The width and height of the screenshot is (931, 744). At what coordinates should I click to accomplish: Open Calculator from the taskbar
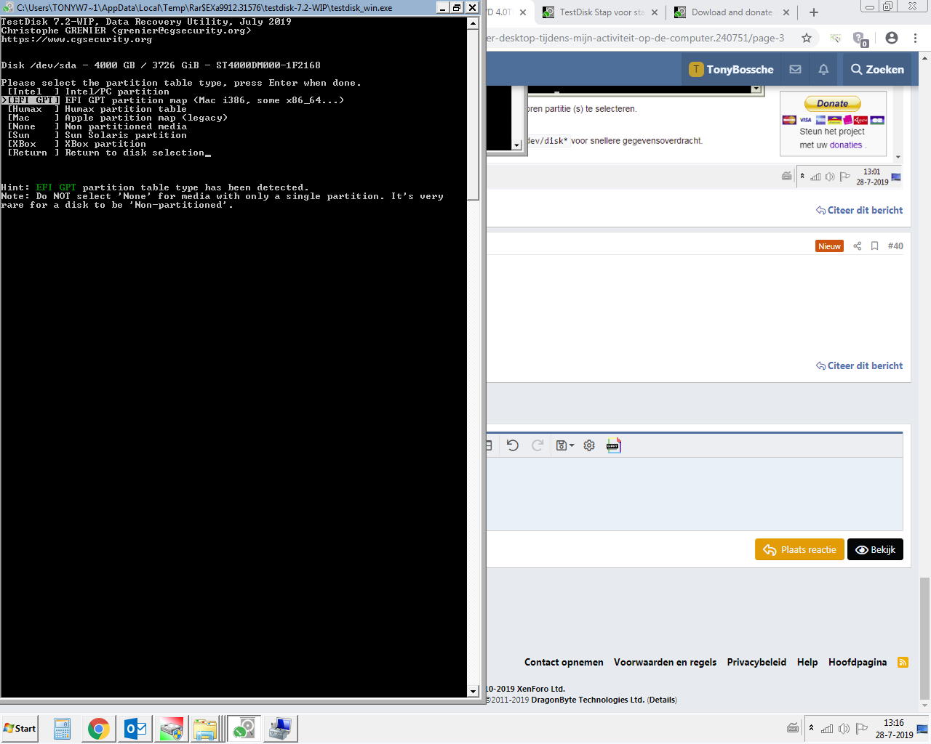63,729
